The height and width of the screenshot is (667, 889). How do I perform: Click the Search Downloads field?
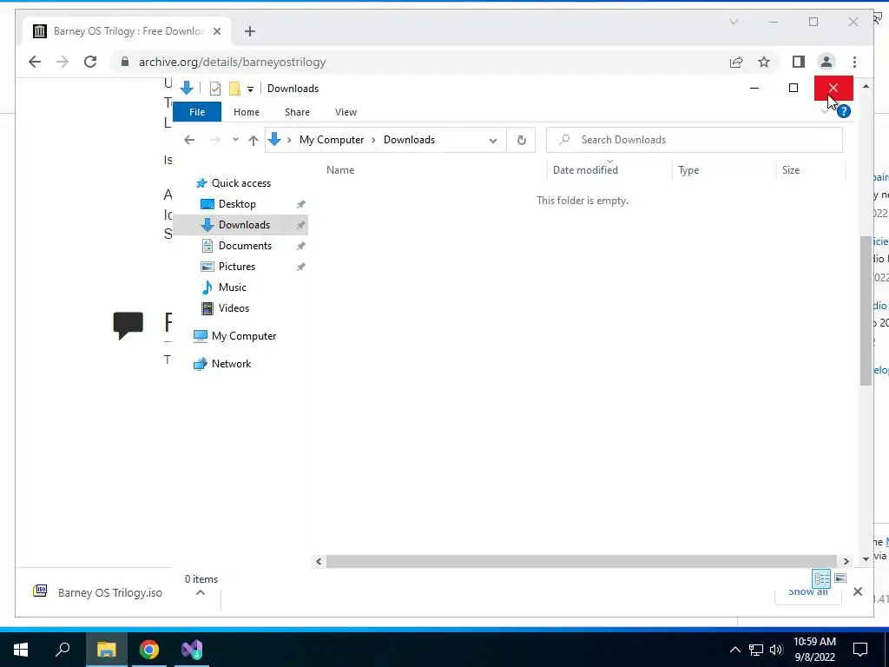(694, 140)
